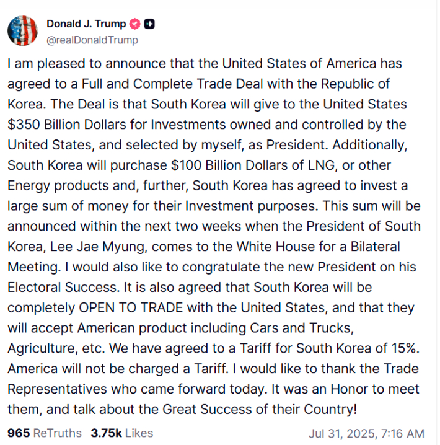Image resolution: width=440 pixels, height=445 pixels.
Task: Open the Donald J. Trump profile name
Action: 86,24
